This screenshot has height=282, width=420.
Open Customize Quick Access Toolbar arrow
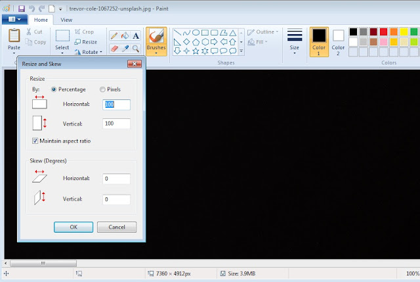pos(60,9)
